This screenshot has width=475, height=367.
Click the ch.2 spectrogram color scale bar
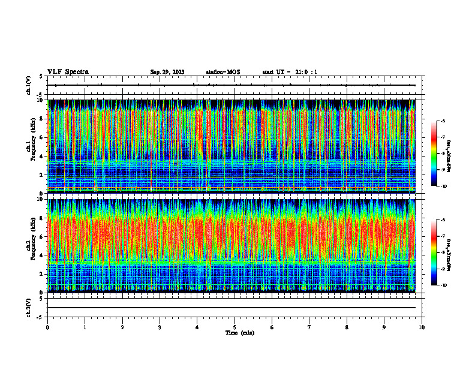[x=434, y=252]
